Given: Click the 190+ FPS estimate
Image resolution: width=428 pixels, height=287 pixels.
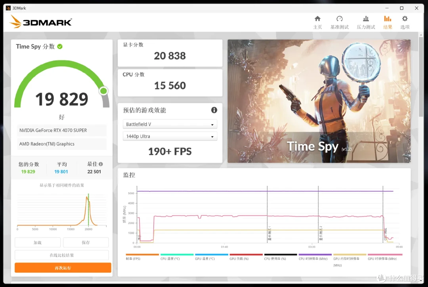Looking at the screenshot, I should click(170, 151).
